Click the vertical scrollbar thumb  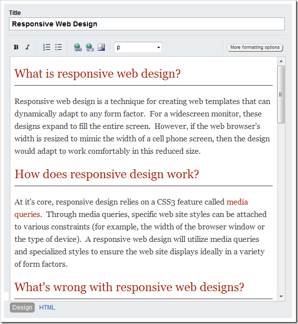tap(281, 95)
